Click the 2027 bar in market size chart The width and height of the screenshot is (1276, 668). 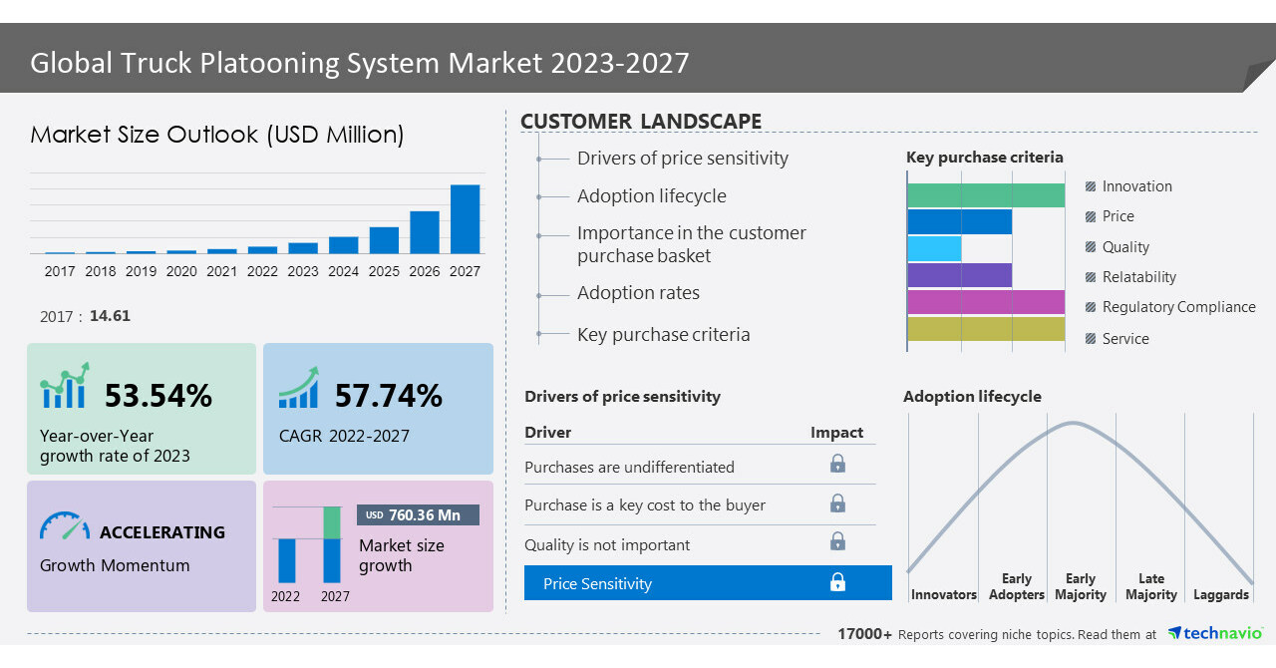pos(465,219)
